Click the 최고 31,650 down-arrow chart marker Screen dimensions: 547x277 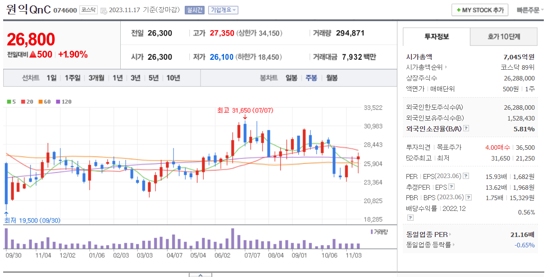pos(245,117)
